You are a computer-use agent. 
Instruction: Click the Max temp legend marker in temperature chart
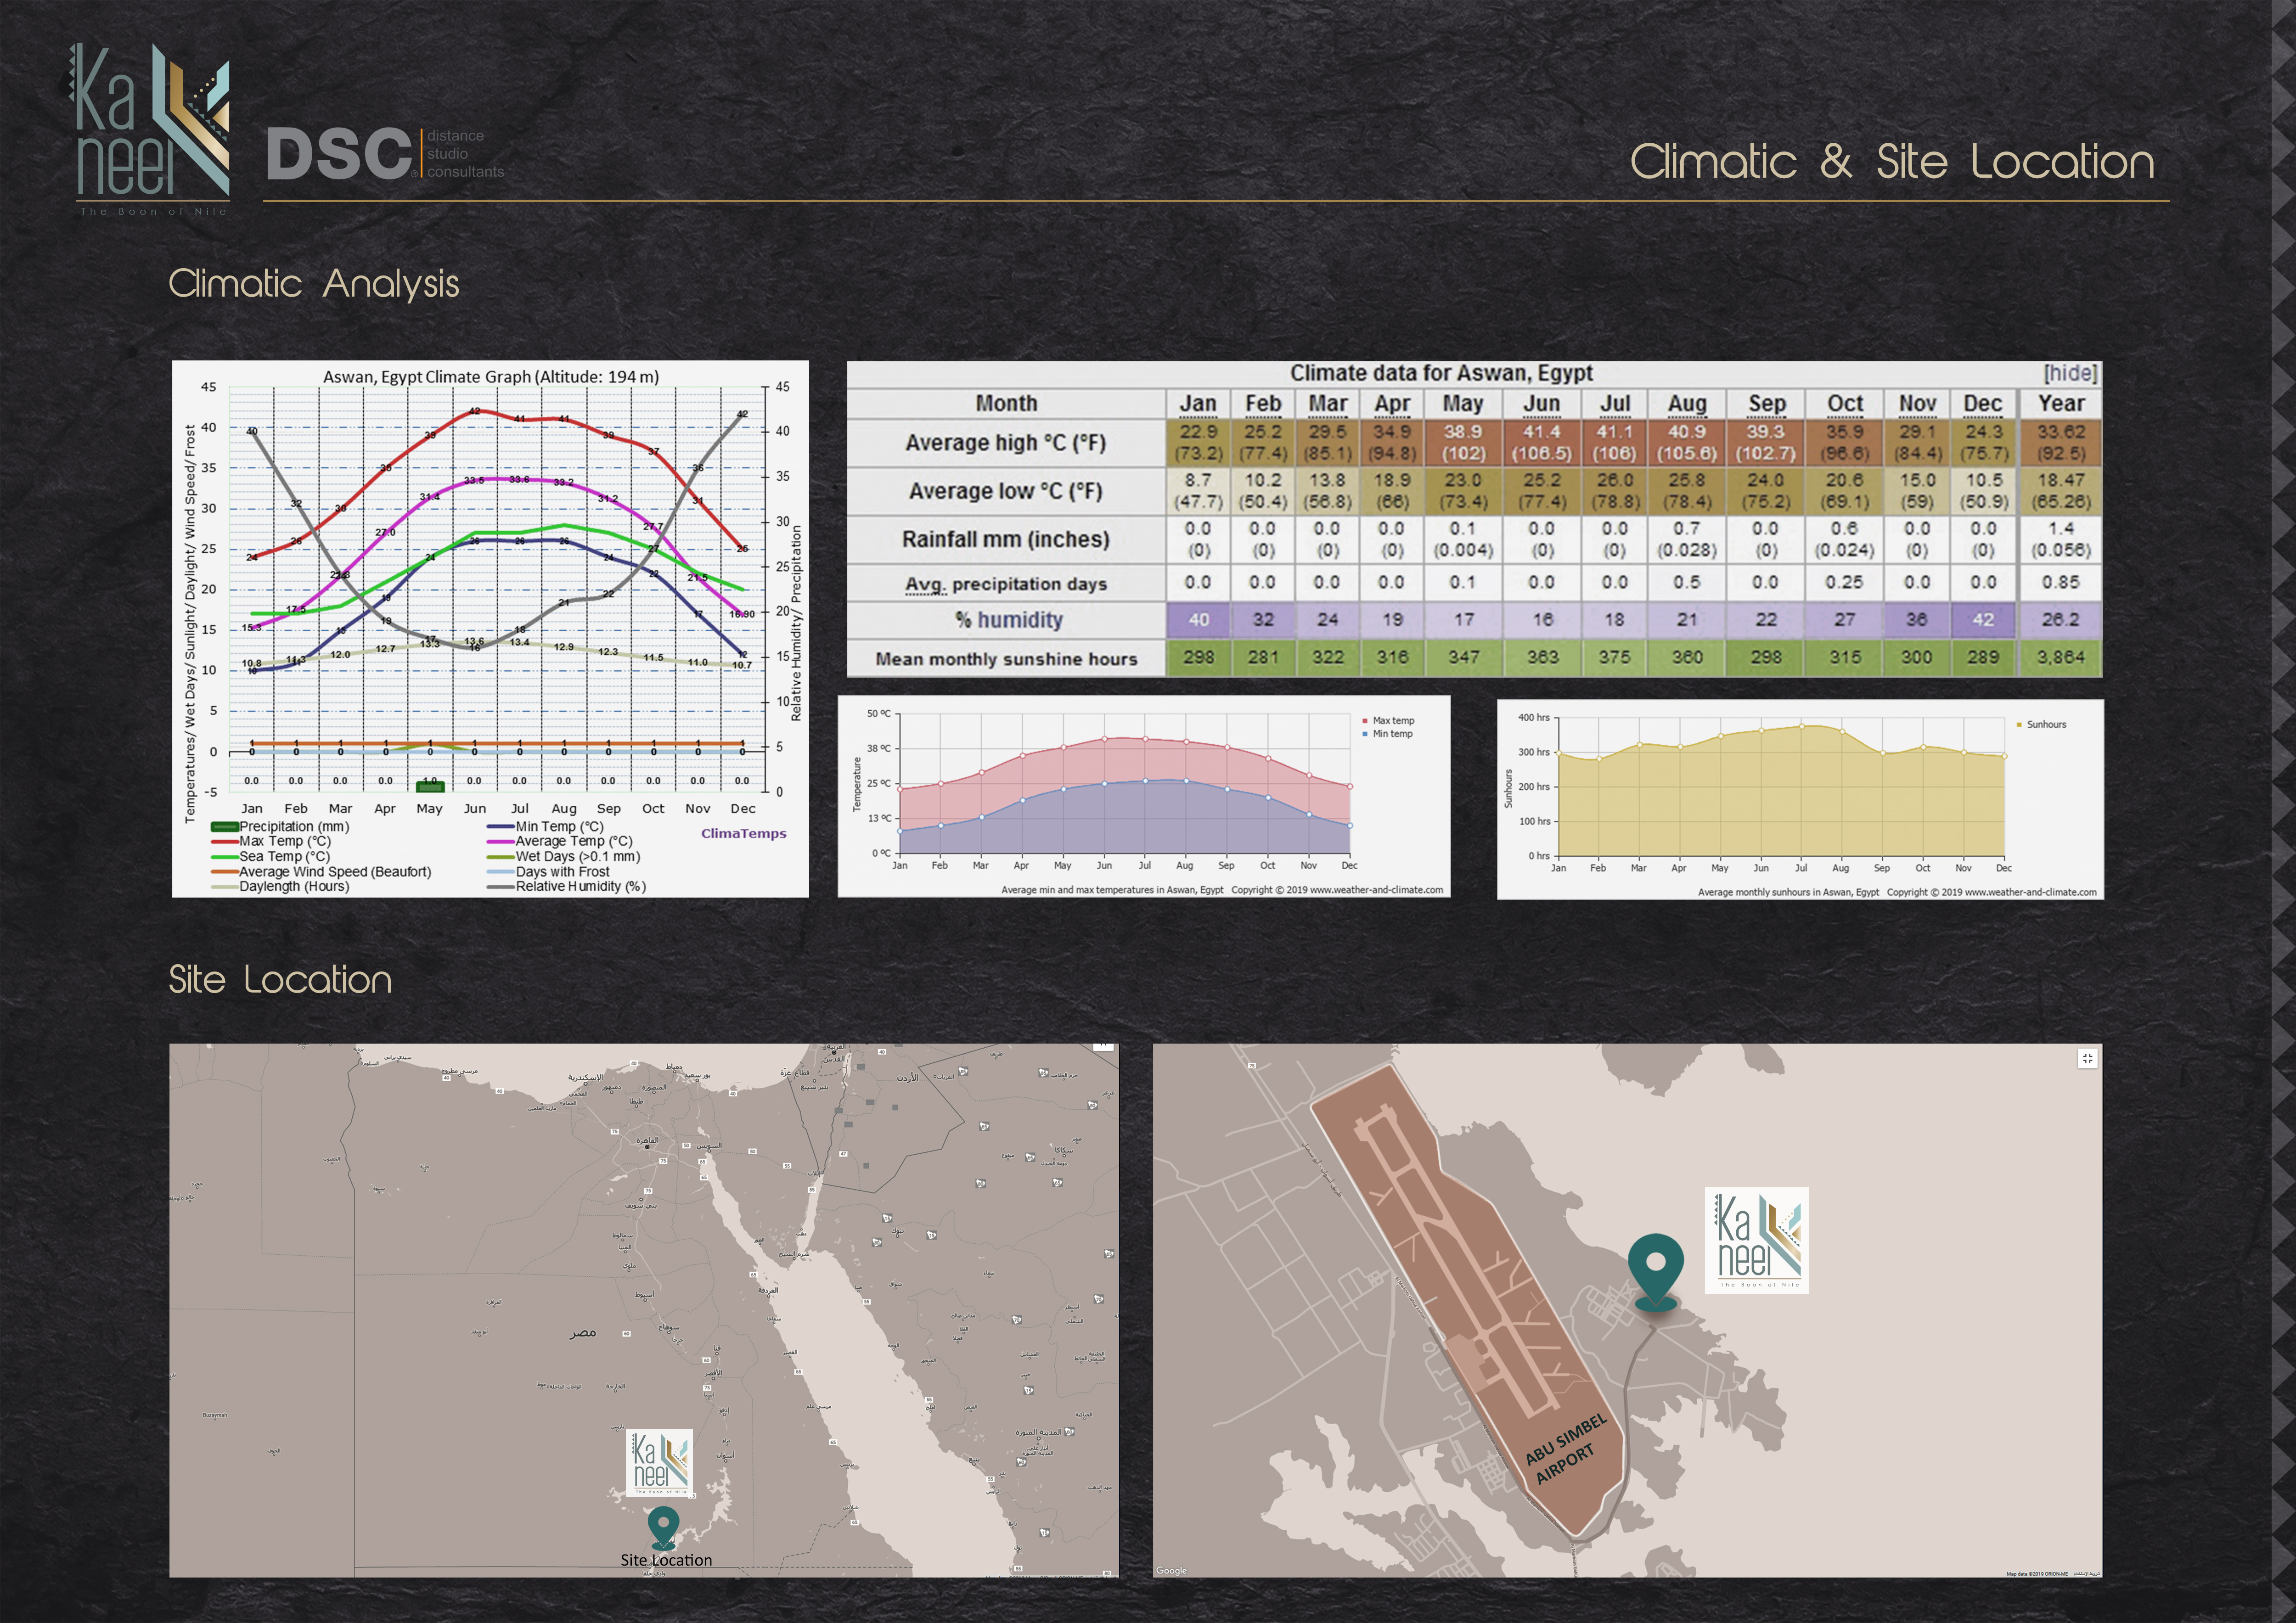point(1365,720)
